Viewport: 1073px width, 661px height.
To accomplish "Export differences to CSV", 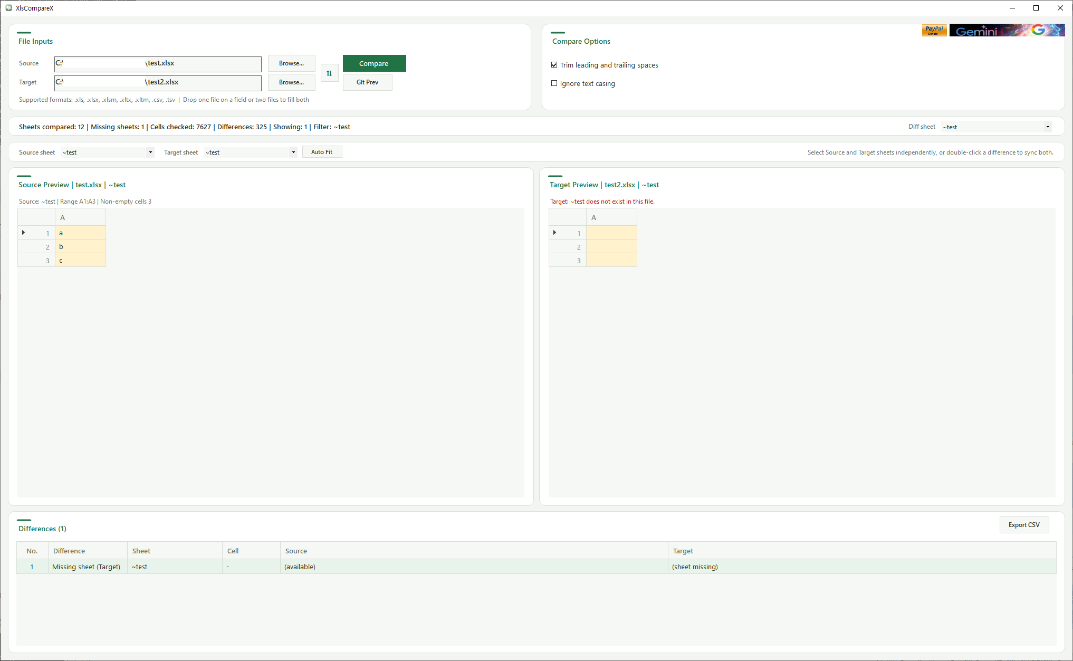I will (x=1024, y=524).
